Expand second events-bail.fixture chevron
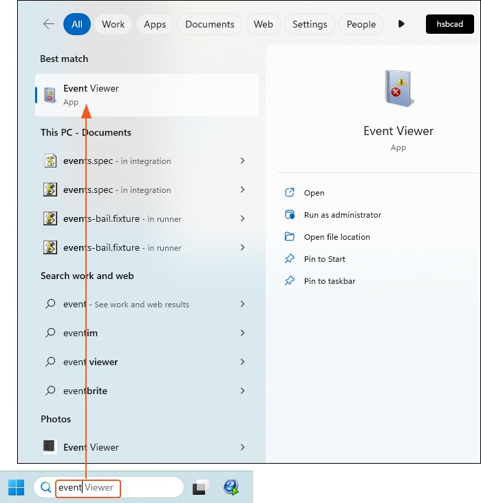This screenshot has height=503, width=481. coord(243,247)
